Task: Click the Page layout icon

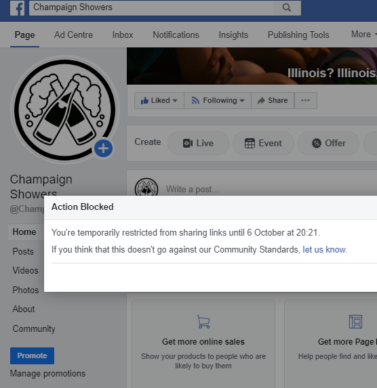Action: pyautogui.click(x=356, y=322)
